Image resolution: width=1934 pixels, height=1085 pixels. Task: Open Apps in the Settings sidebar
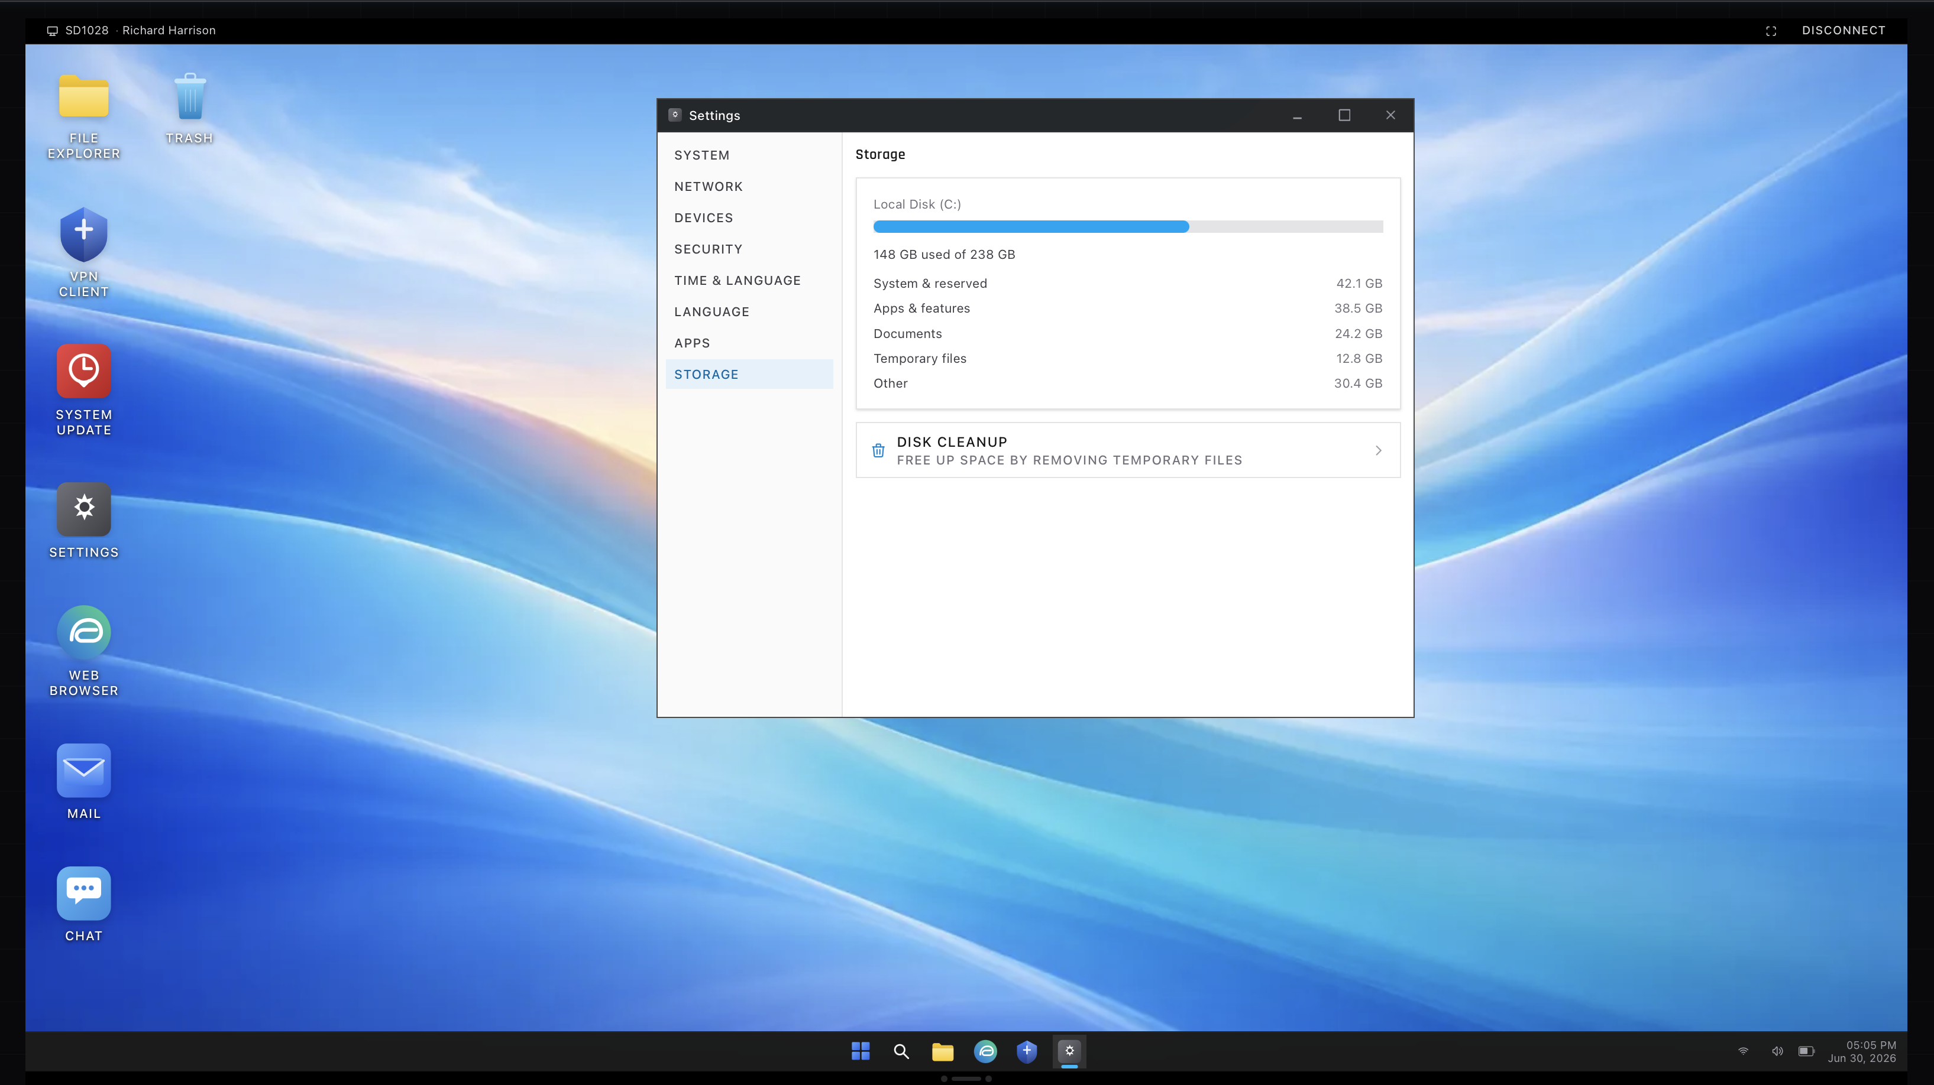pos(749,343)
